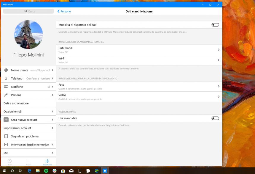The image size is (255, 174).
Task: Expand the Notifiche chevron
Action: pos(52,87)
